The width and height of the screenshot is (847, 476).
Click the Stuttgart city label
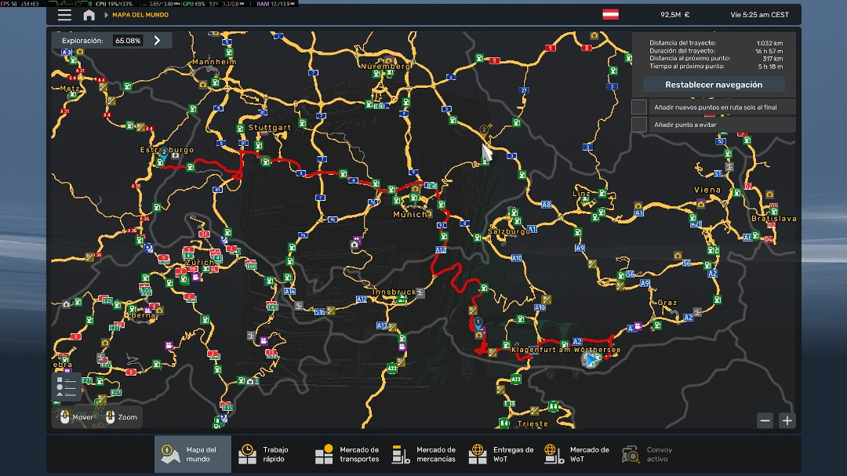pyautogui.click(x=270, y=128)
